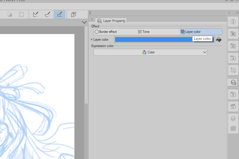Click the canvas vertical scrollbar thumb
239x159 pixels.
[x=86, y=131]
